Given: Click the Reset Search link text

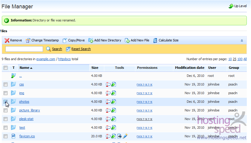Looking at the screenshot, I should point(81,49).
